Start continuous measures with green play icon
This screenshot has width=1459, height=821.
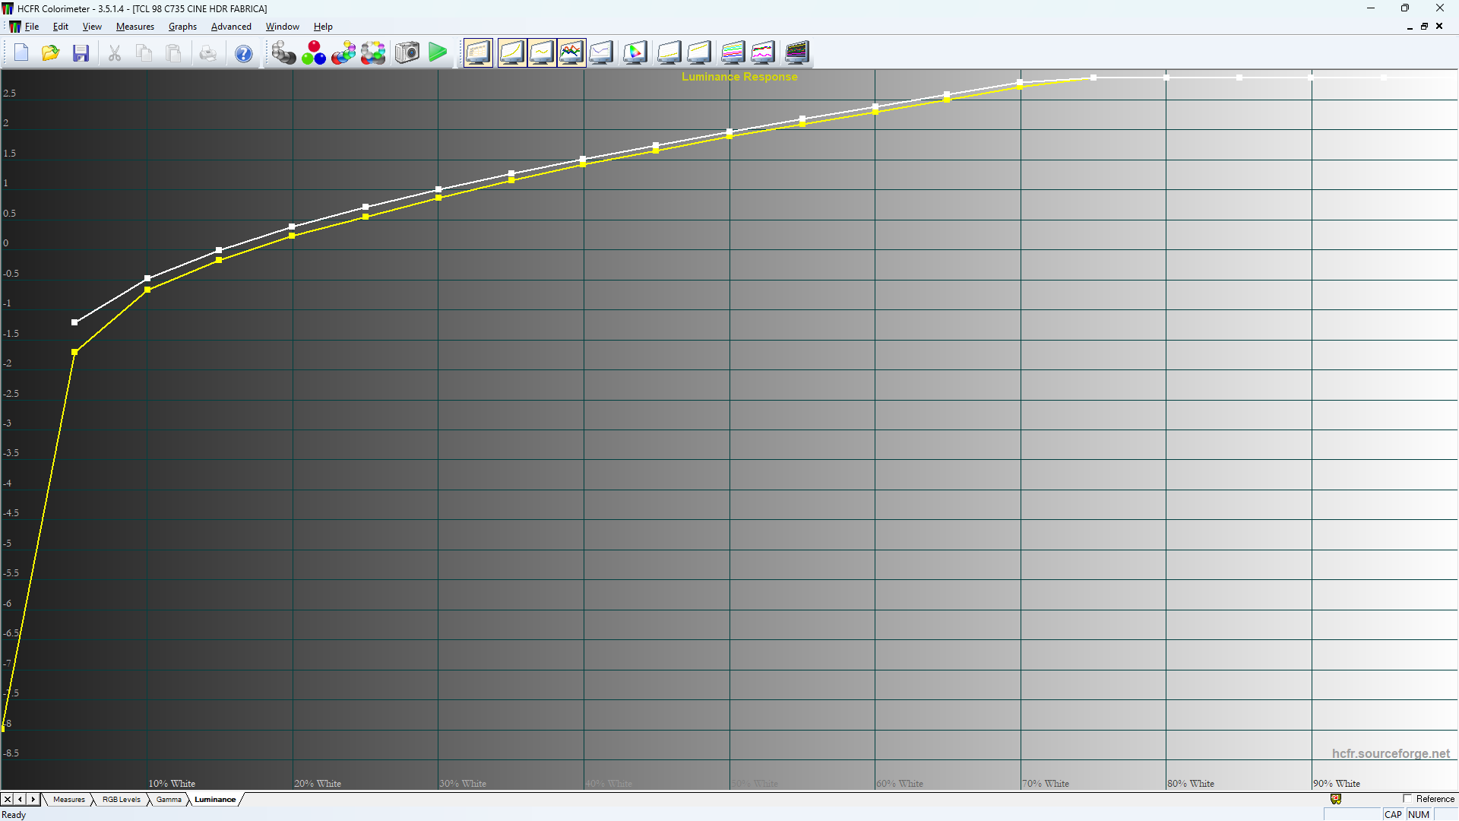(438, 53)
